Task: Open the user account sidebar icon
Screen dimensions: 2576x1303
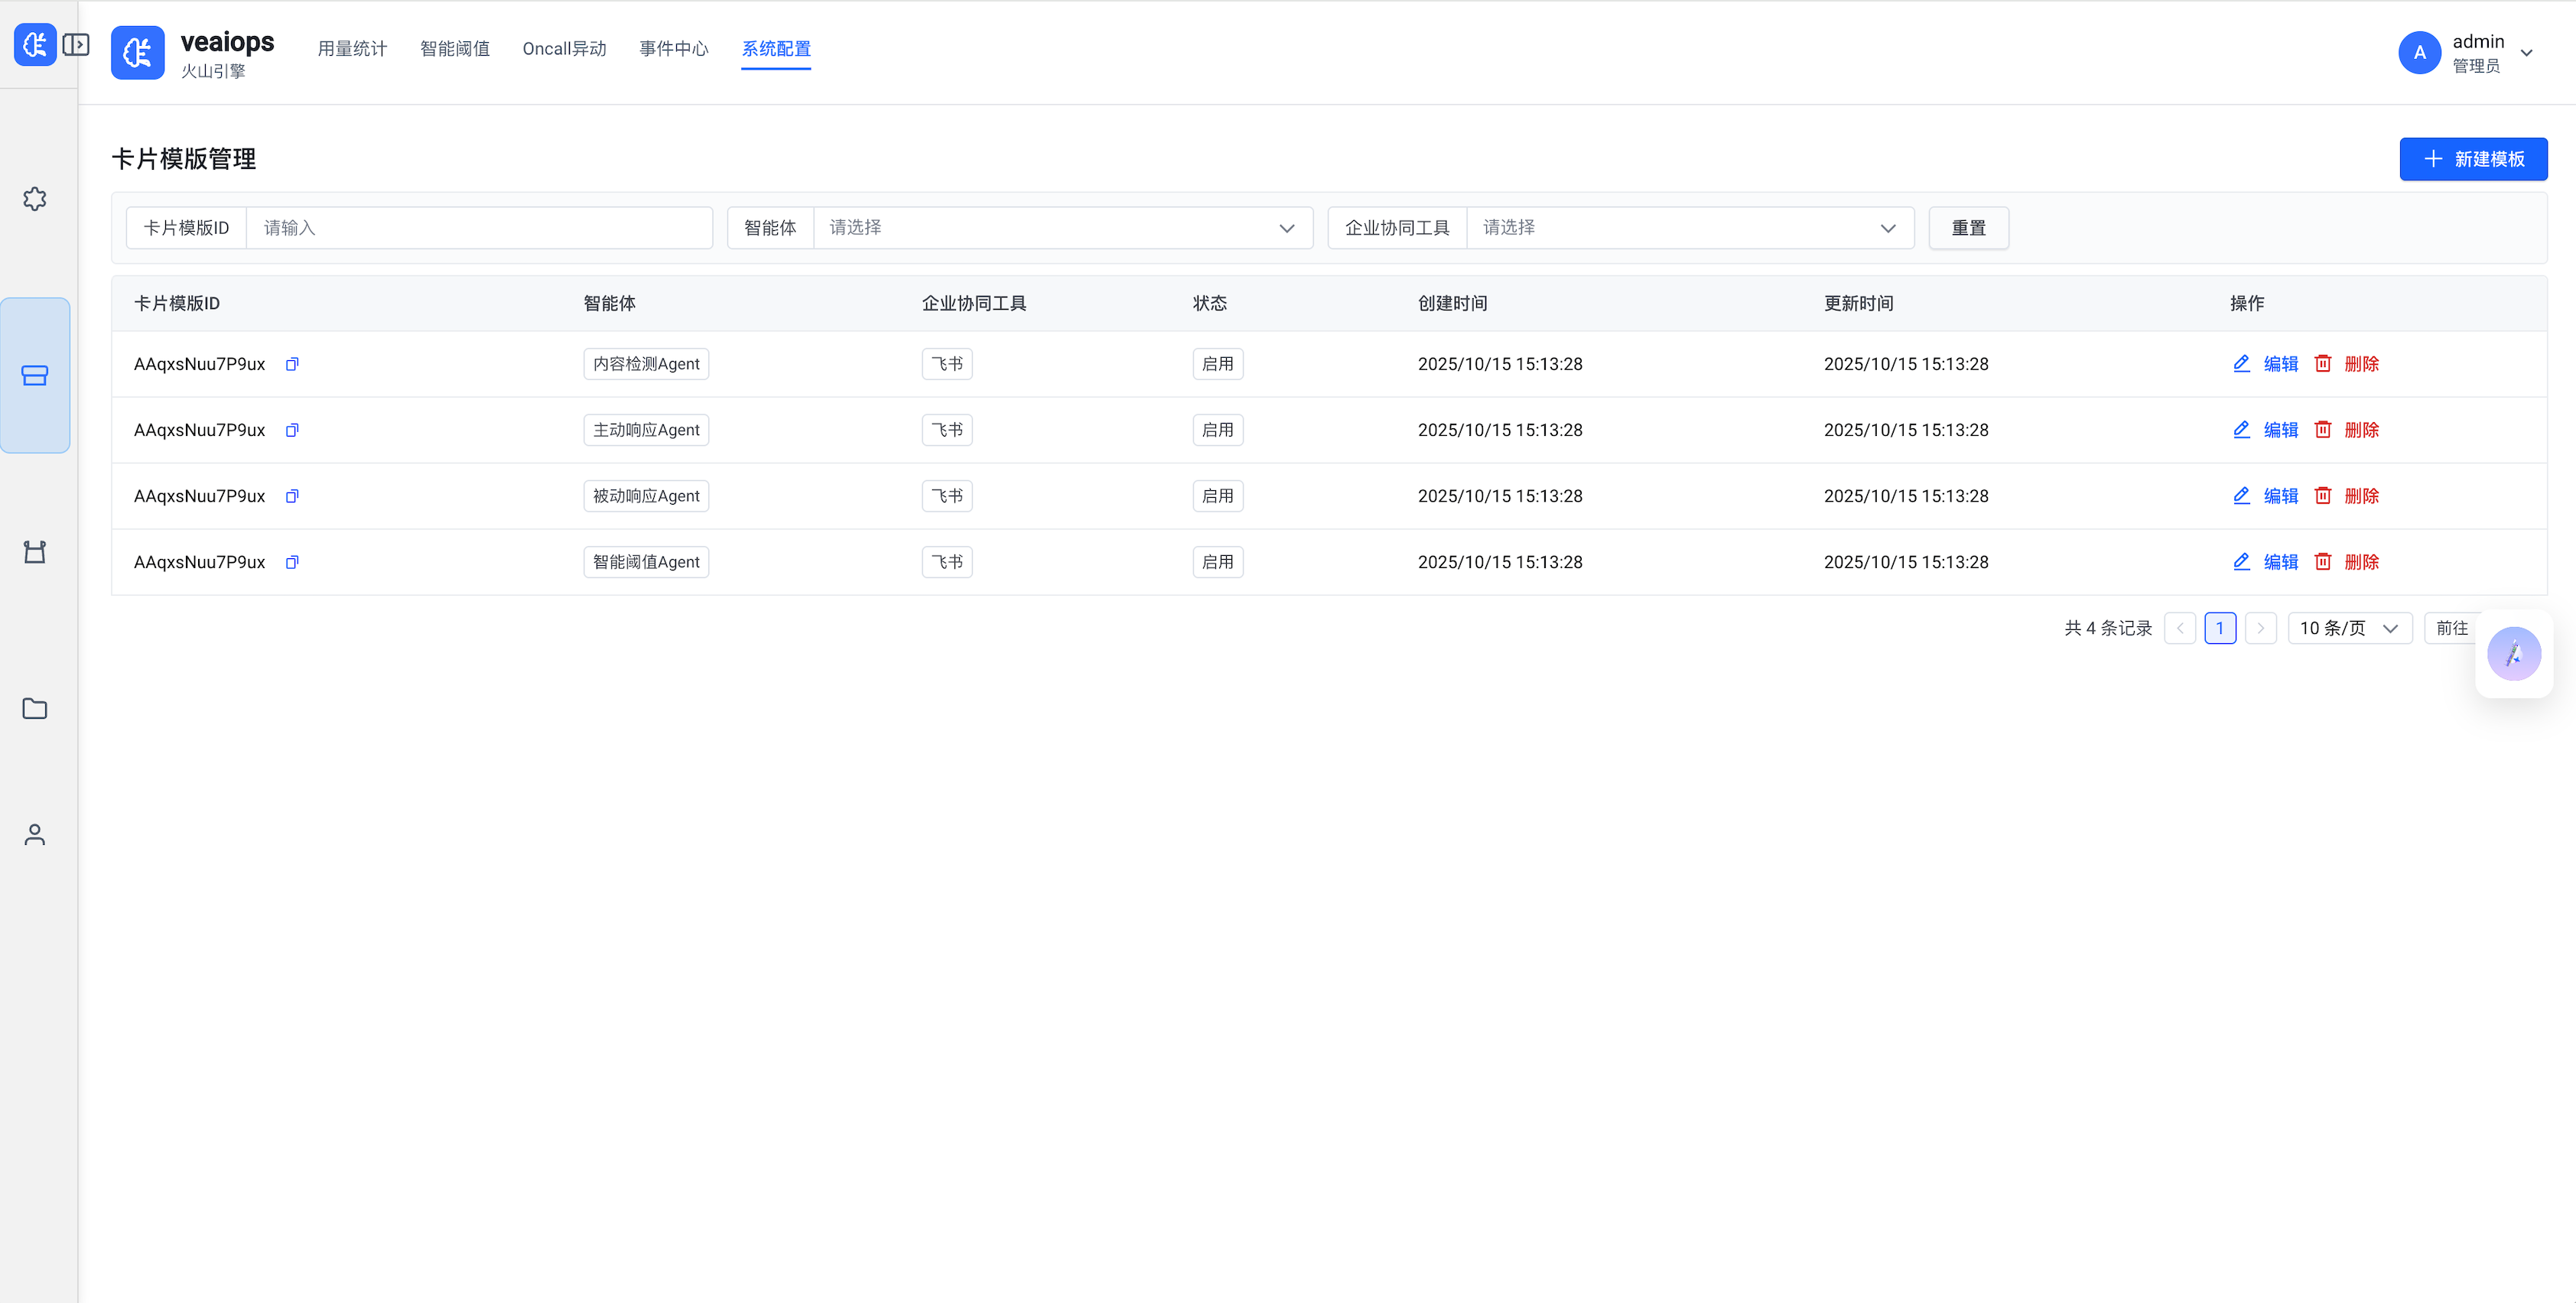Action: [x=35, y=835]
